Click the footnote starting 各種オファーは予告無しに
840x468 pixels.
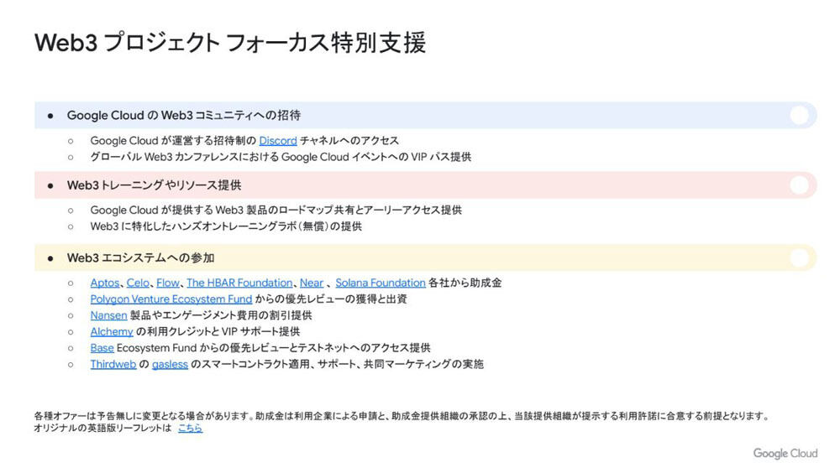point(402,416)
